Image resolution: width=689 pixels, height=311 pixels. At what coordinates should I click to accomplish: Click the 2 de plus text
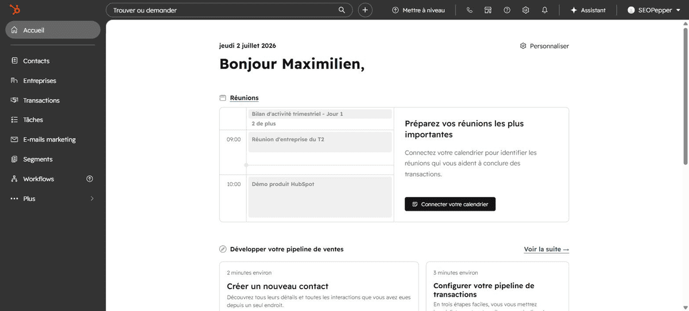tap(264, 124)
